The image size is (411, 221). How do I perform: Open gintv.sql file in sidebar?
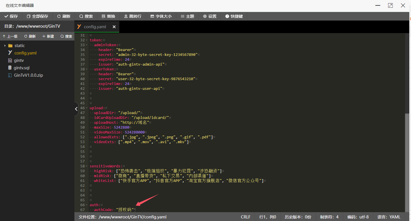pyautogui.click(x=21, y=68)
